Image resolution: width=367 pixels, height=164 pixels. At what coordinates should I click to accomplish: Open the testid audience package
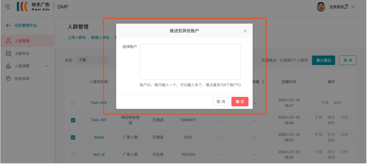pyautogui.click(x=99, y=137)
